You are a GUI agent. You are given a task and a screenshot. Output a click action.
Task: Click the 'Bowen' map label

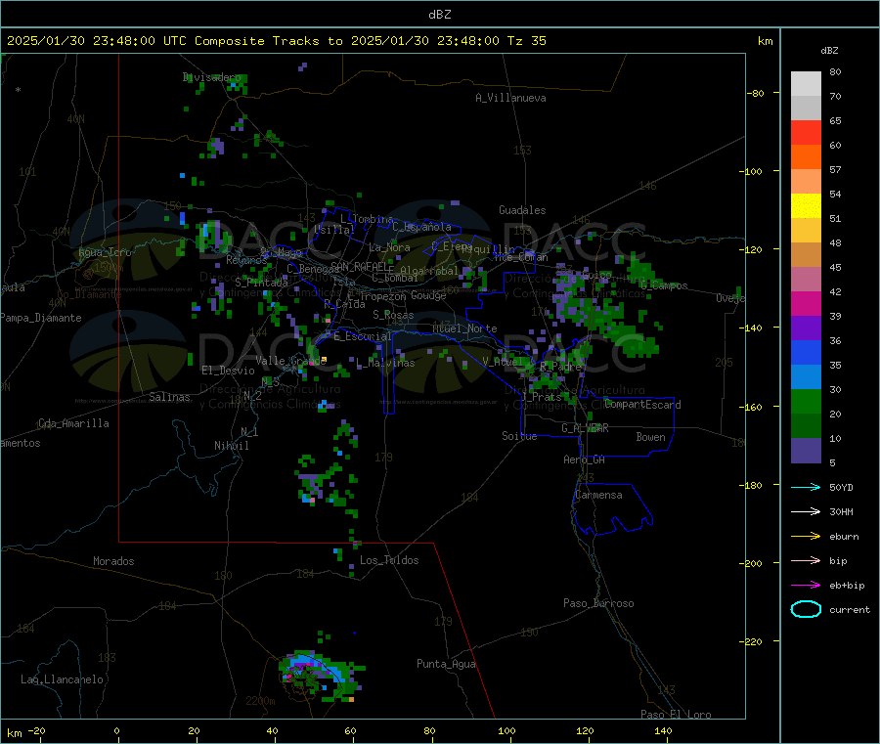pyautogui.click(x=650, y=437)
